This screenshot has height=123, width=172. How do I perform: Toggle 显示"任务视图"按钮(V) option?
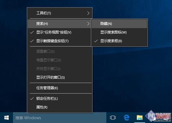click(x=59, y=32)
